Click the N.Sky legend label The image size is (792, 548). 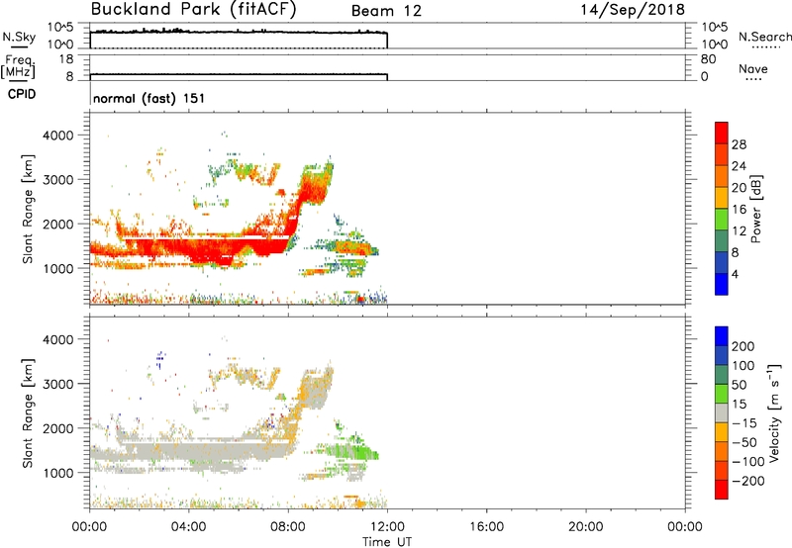pos(19,37)
